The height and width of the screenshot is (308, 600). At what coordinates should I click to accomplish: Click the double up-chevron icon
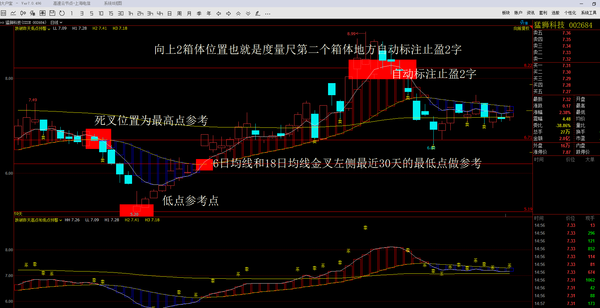pos(238,13)
